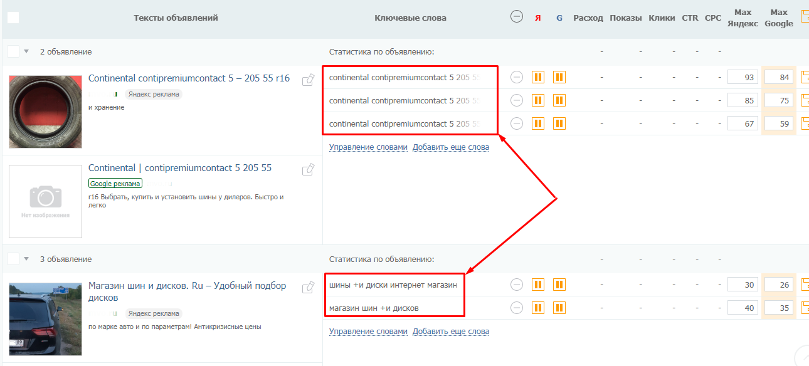Pause Google for the keyword with bid 75
This screenshot has height=366, width=809.
click(x=559, y=100)
